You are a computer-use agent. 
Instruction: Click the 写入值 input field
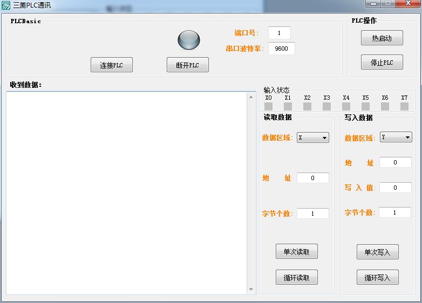click(396, 188)
